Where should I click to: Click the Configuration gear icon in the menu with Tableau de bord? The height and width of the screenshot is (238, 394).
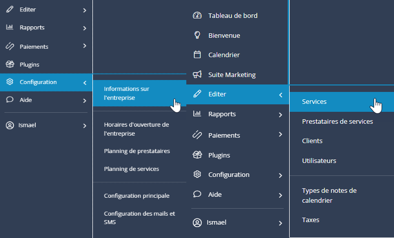(x=197, y=174)
